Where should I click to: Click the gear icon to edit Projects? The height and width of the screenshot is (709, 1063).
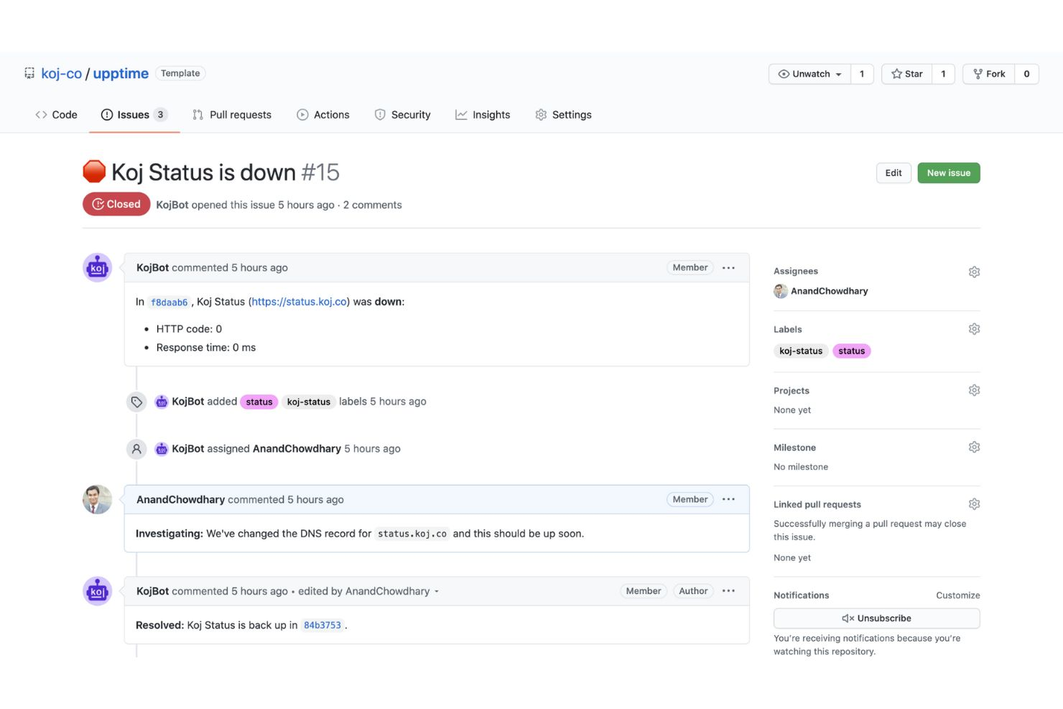click(974, 391)
